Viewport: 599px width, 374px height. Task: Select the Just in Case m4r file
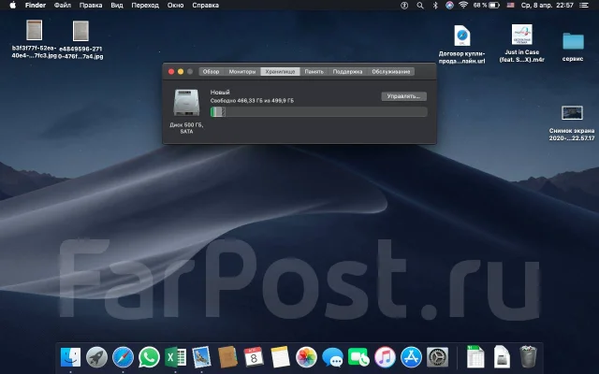click(522, 44)
